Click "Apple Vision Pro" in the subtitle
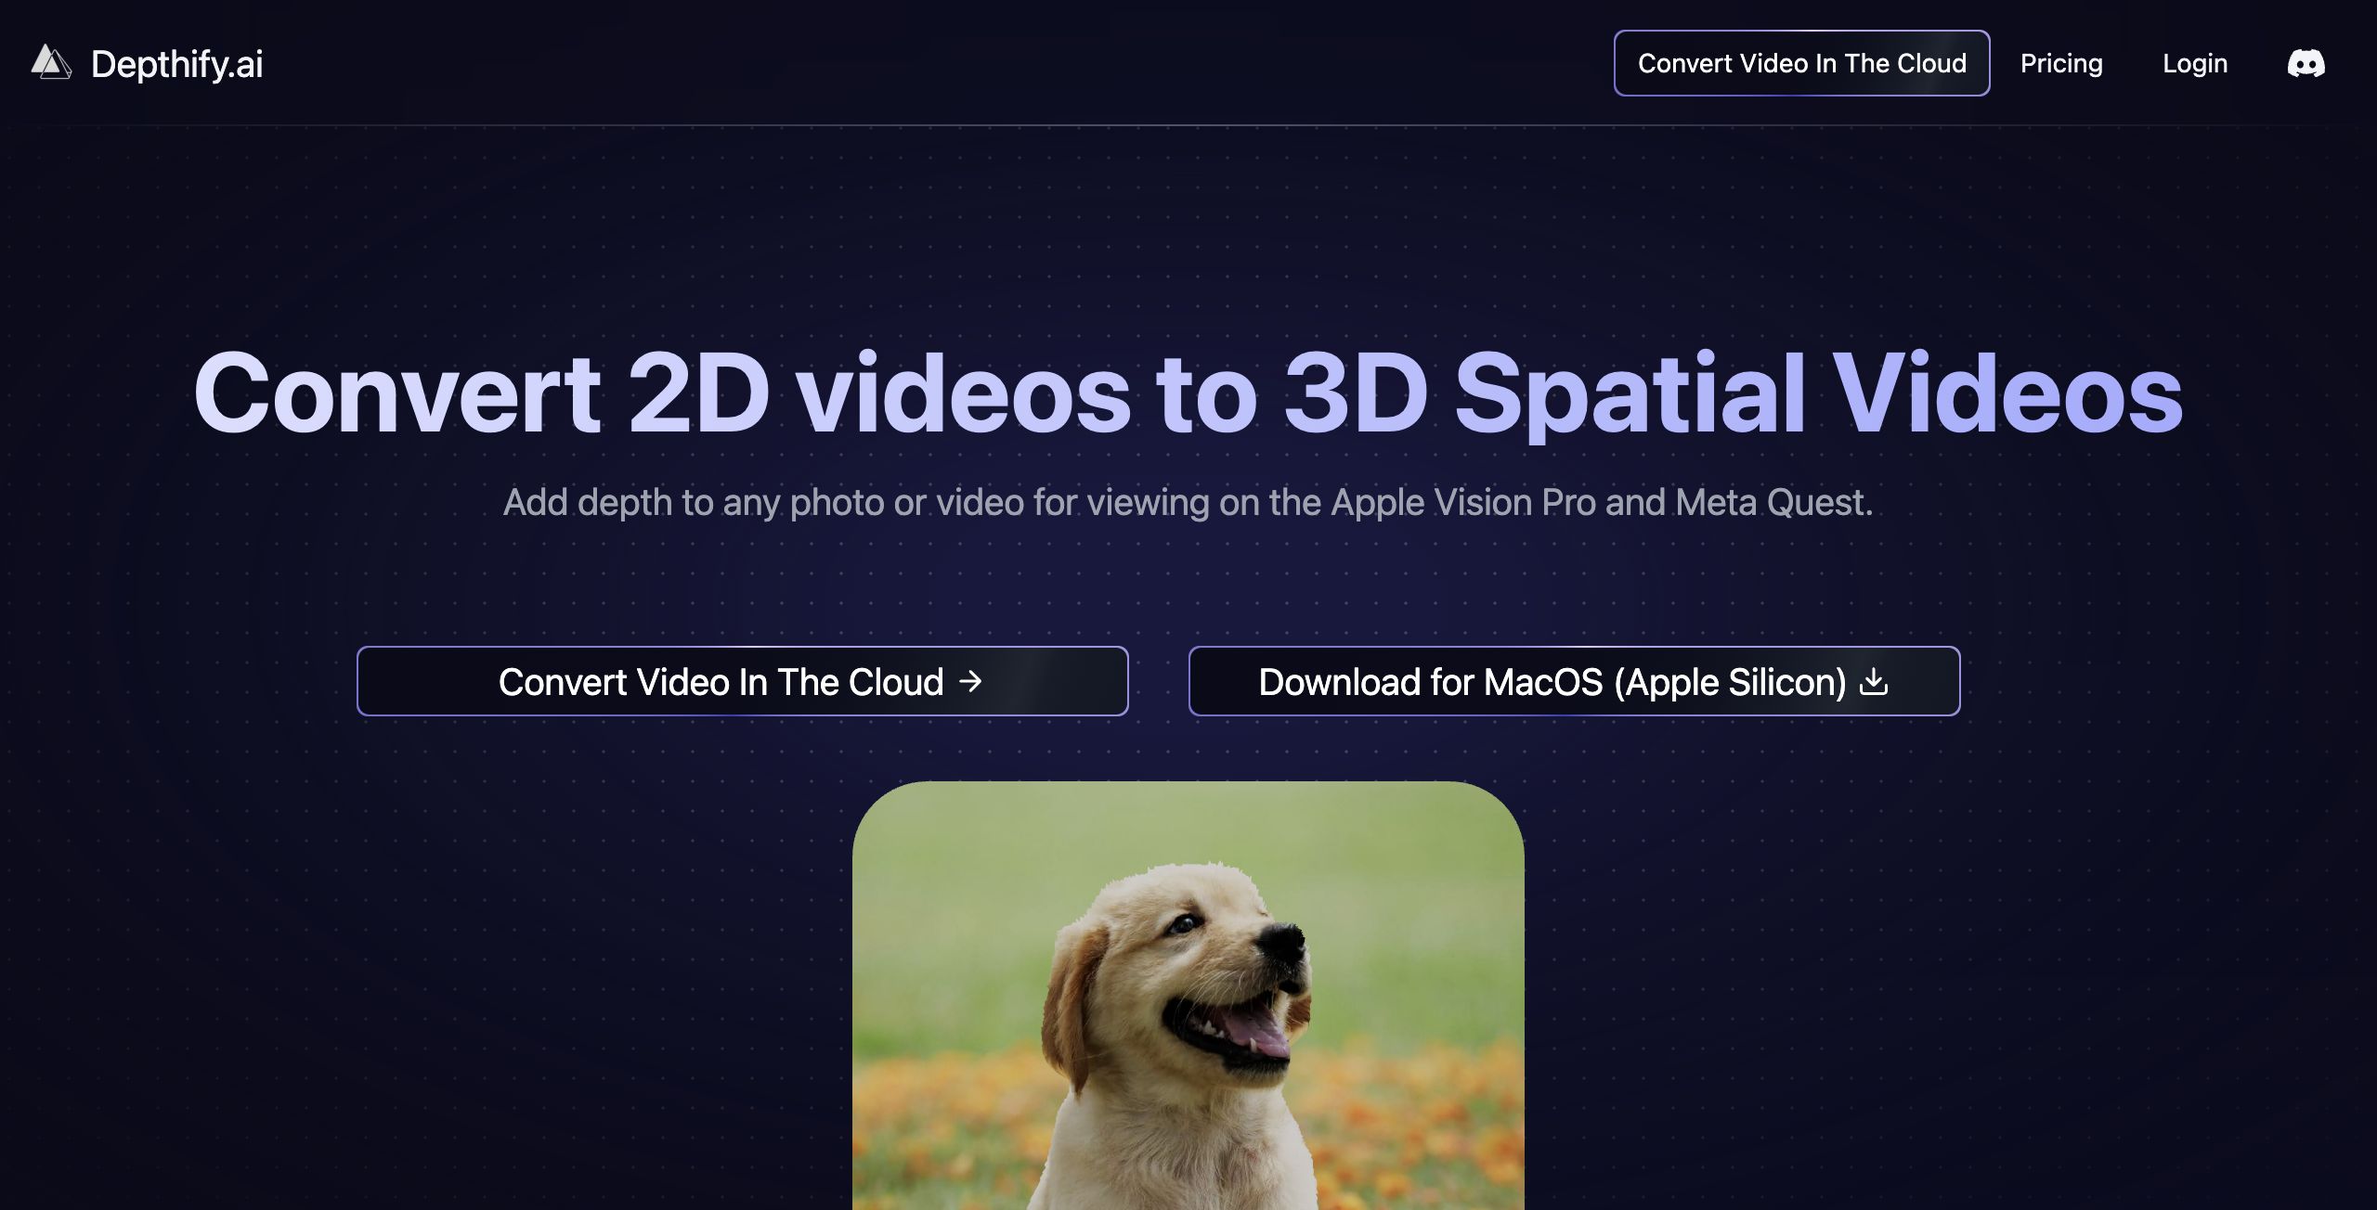2377x1210 pixels. pyautogui.click(x=1462, y=502)
